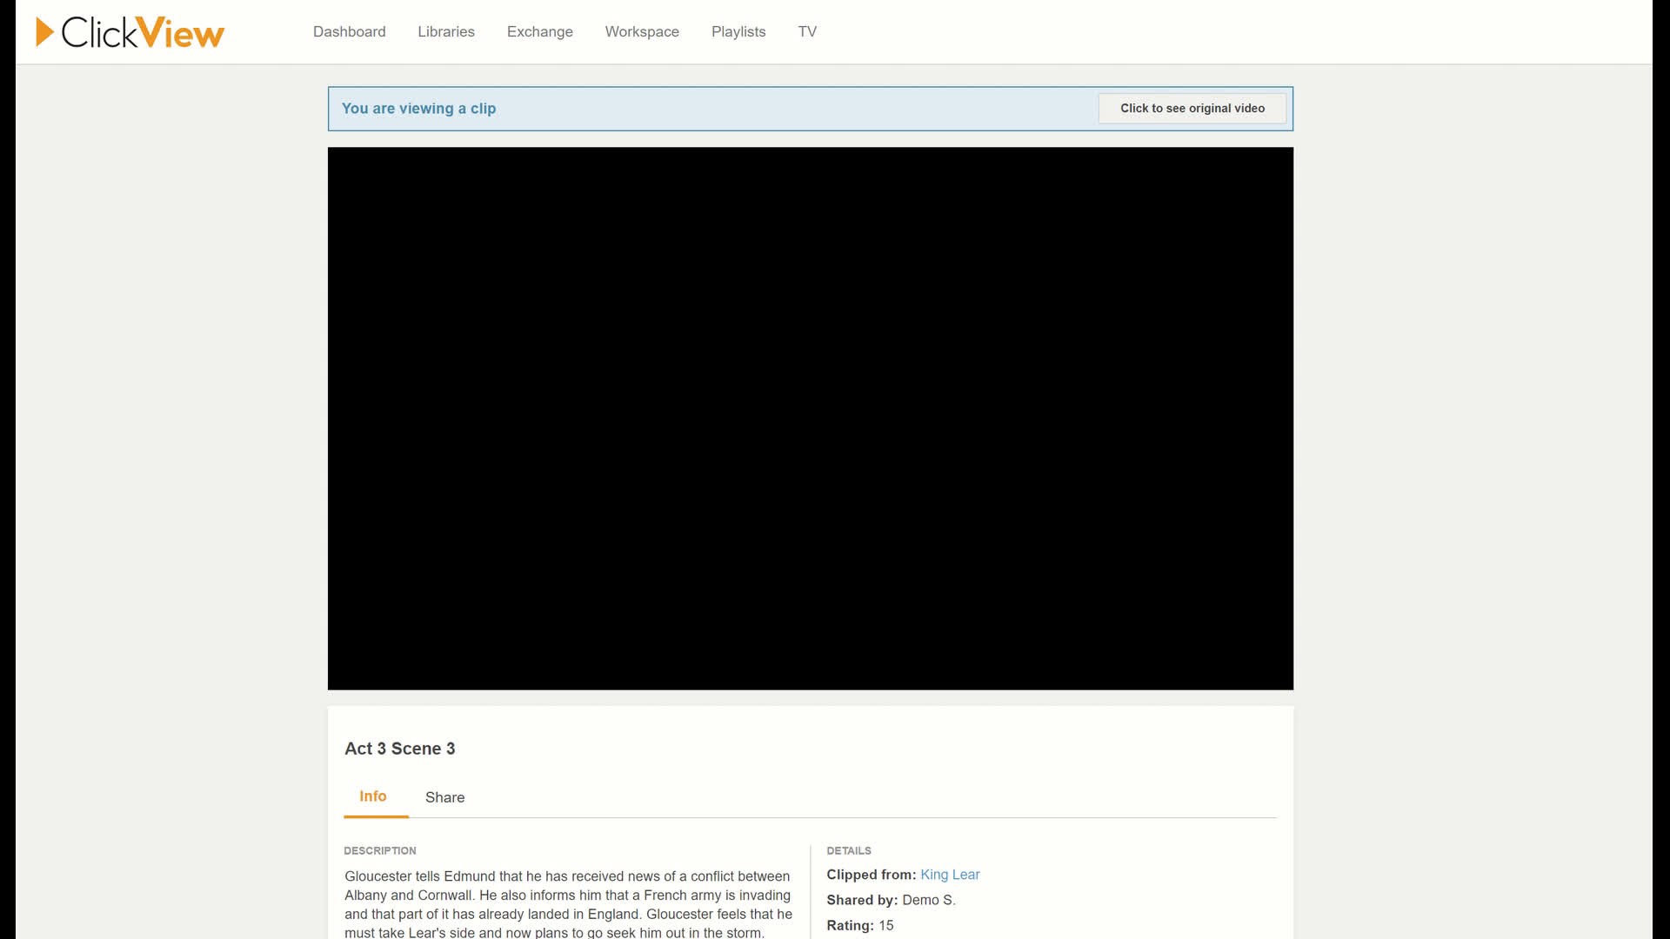Screen dimensions: 1670x939
Task: Switch to the Share tab
Action: pyautogui.click(x=444, y=797)
